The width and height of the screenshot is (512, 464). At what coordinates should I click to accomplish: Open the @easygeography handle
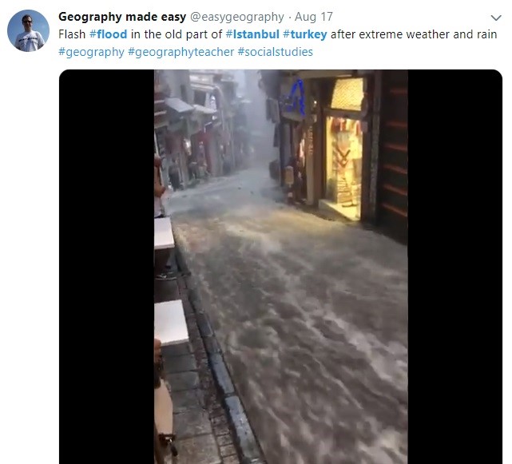[237, 17]
